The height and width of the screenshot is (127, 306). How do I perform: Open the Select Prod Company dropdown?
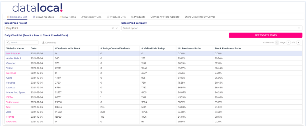(x=212, y=28)
